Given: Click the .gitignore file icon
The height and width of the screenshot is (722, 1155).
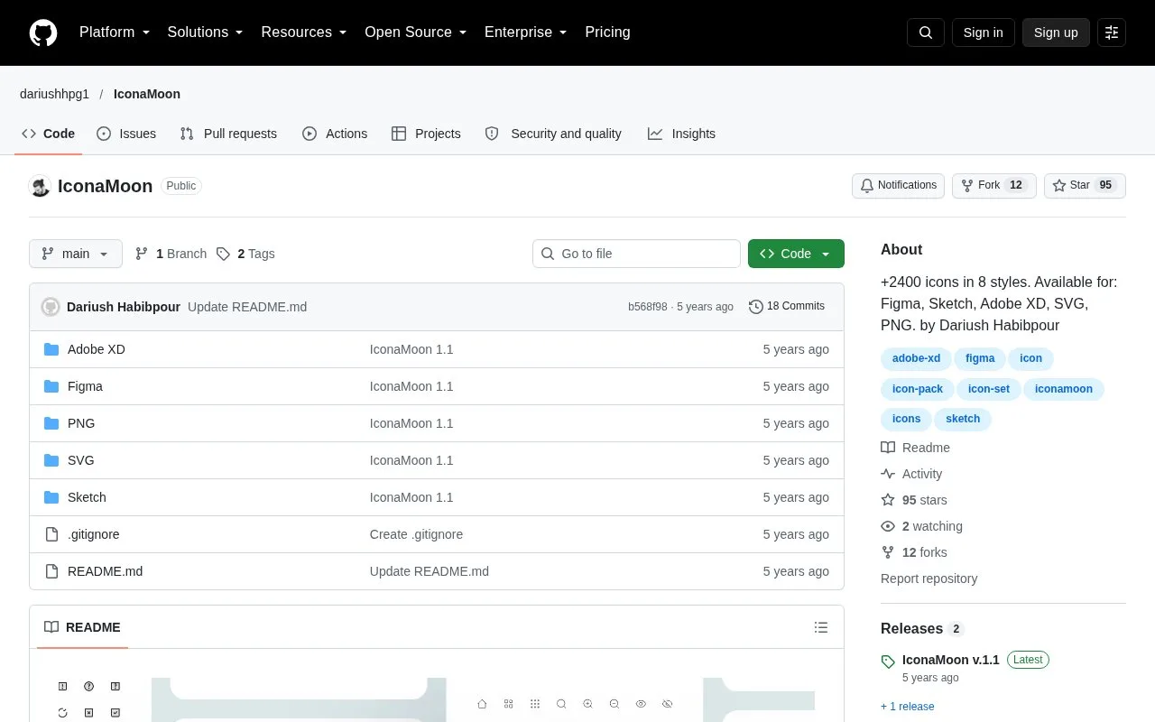Looking at the screenshot, I should [x=51, y=534].
